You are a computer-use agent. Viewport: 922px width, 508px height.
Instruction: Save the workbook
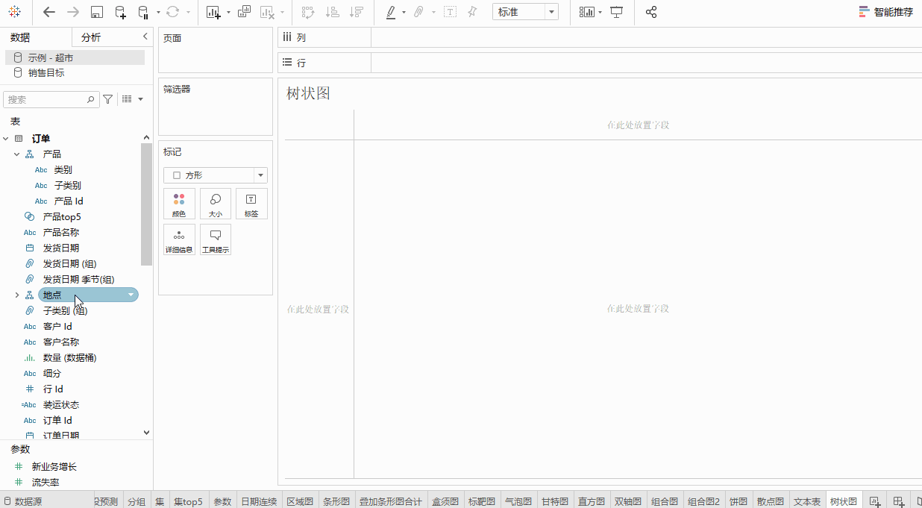(x=96, y=12)
